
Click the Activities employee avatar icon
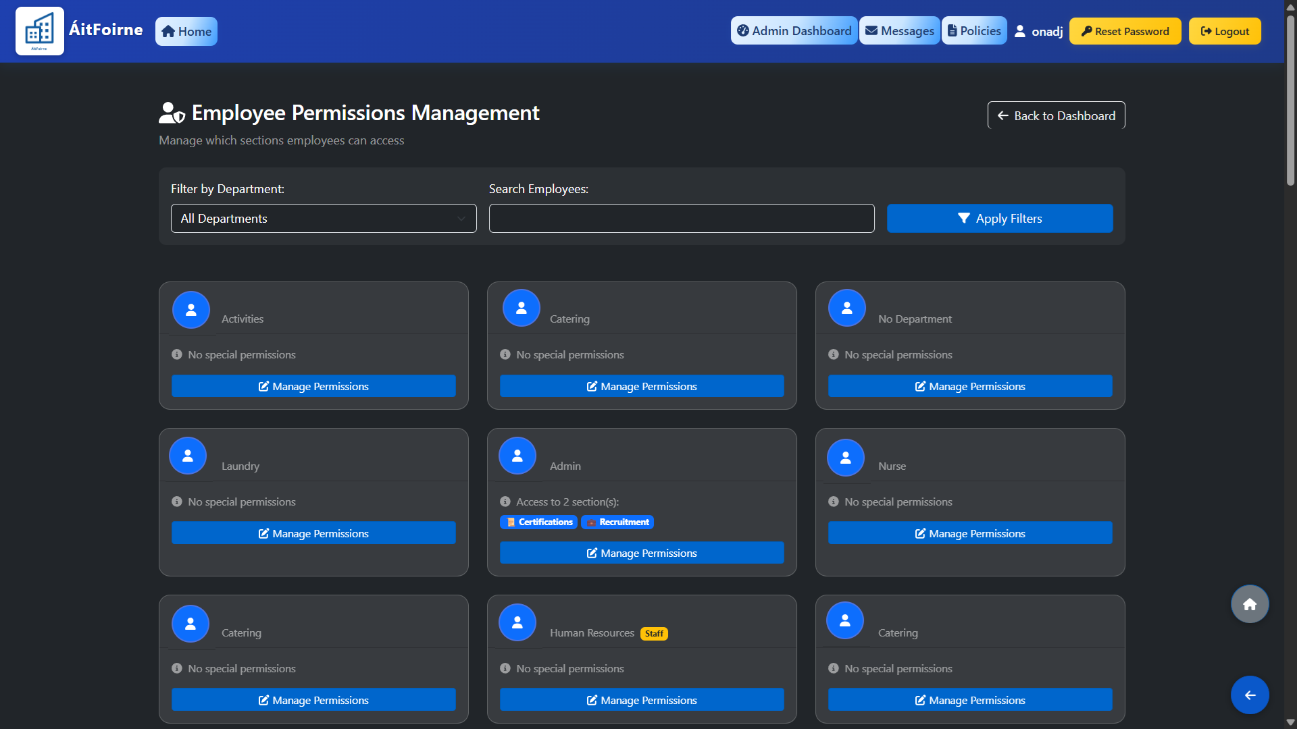click(191, 310)
